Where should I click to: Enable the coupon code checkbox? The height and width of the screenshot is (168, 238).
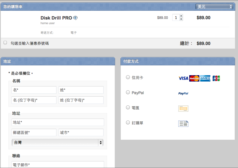point(5,43)
